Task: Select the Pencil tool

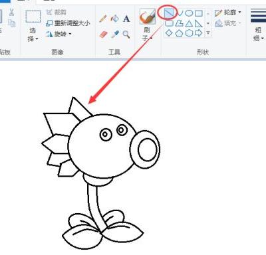Action: click(x=102, y=19)
